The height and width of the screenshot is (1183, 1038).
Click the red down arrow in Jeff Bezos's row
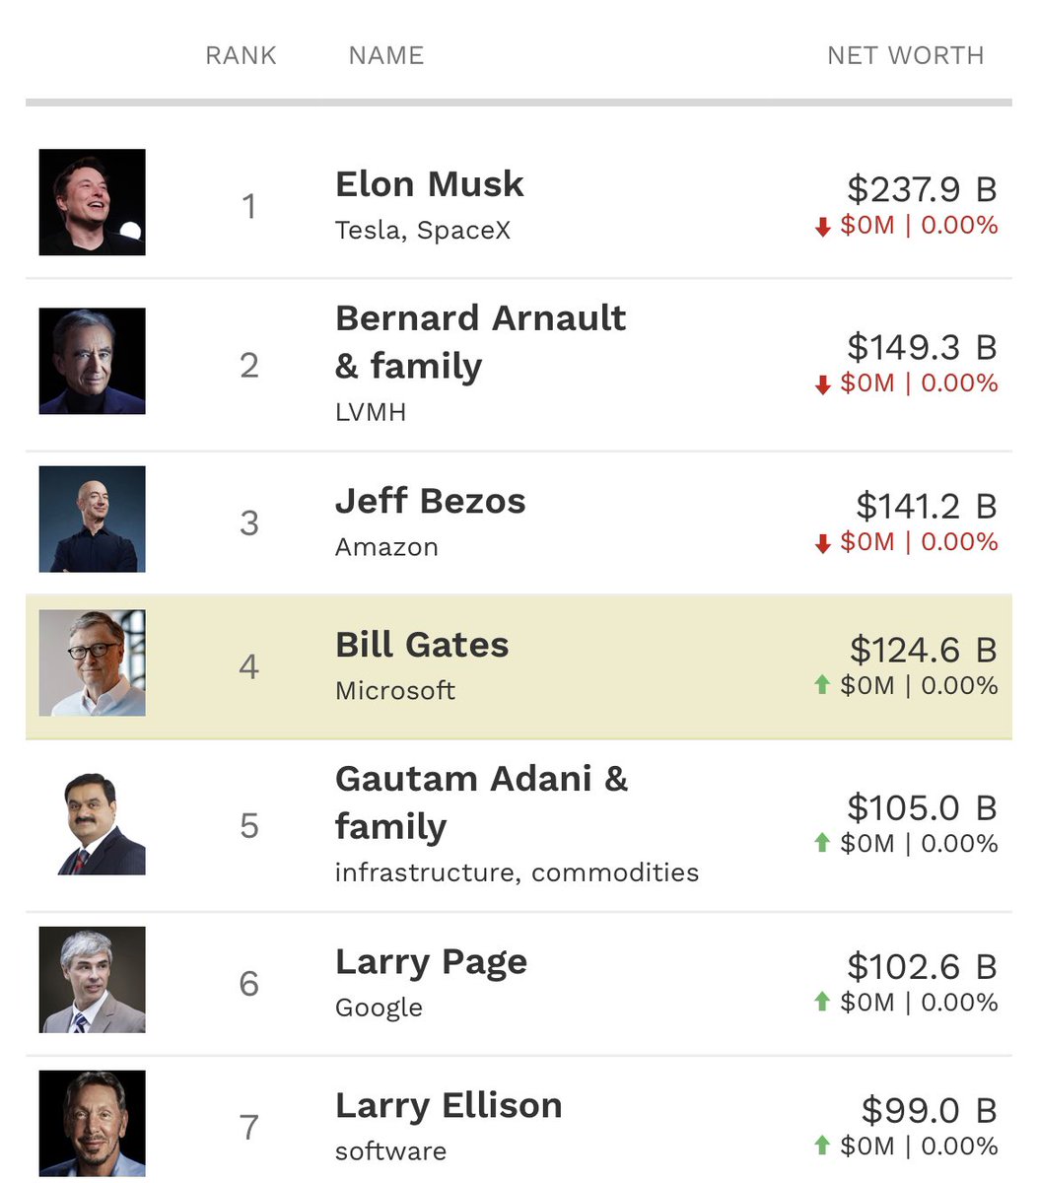pyautogui.click(x=823, y=544)
